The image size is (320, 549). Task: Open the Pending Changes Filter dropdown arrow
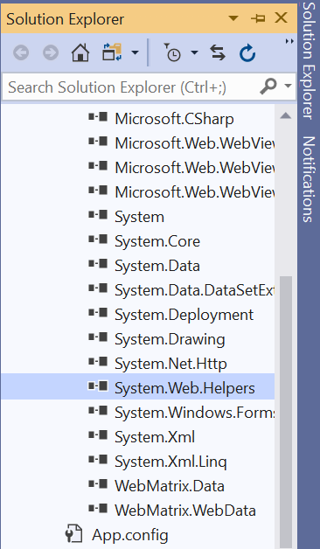coord(194,52)
